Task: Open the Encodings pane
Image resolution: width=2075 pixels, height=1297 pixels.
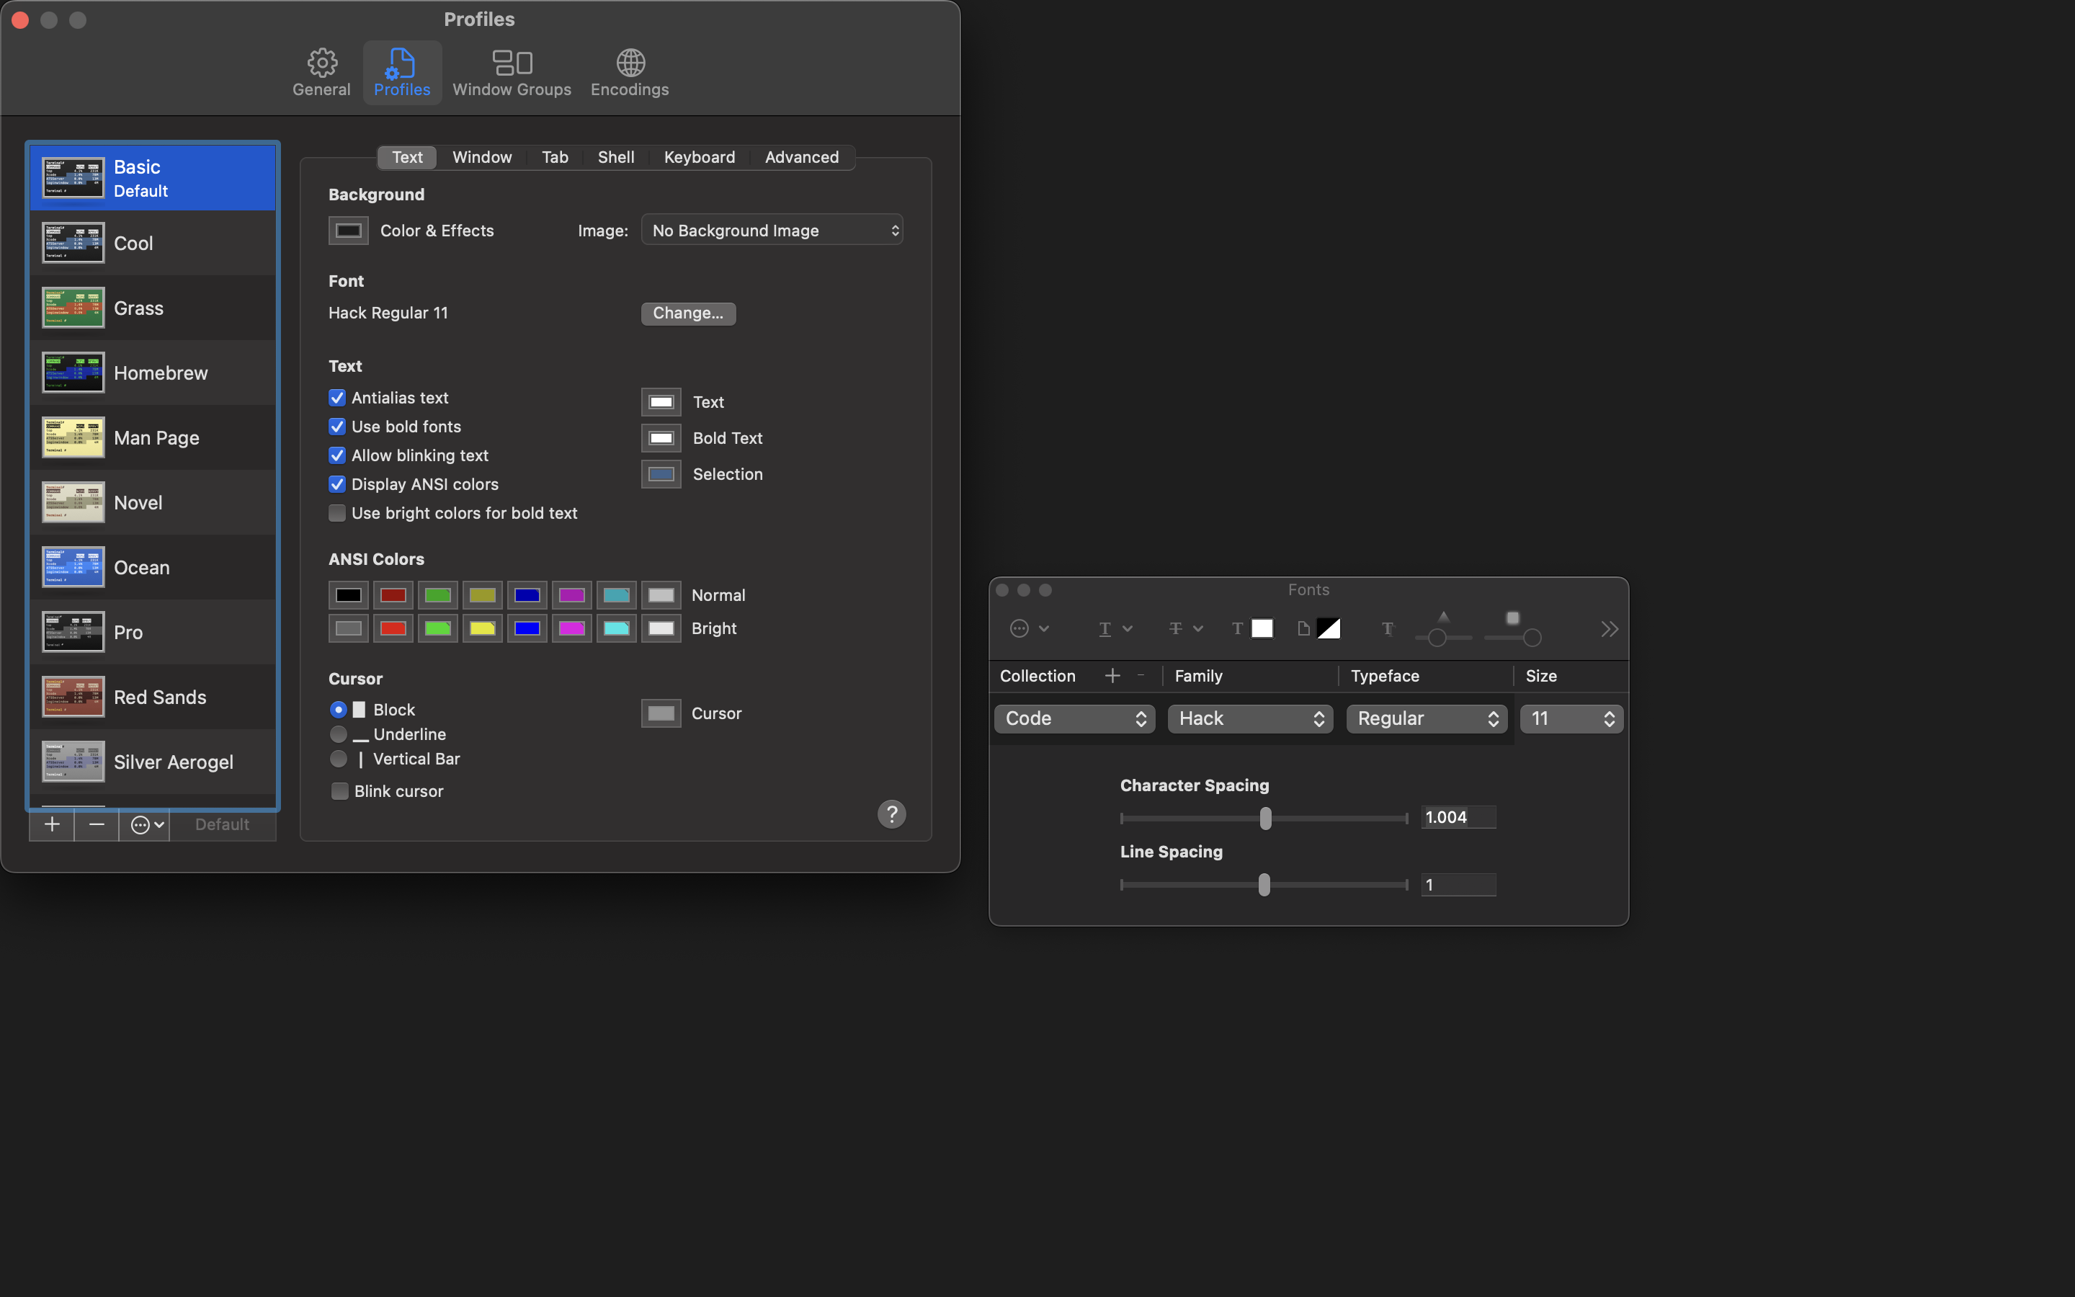Action: coord(630,72)
